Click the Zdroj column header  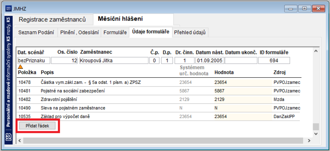pos(280,72)
